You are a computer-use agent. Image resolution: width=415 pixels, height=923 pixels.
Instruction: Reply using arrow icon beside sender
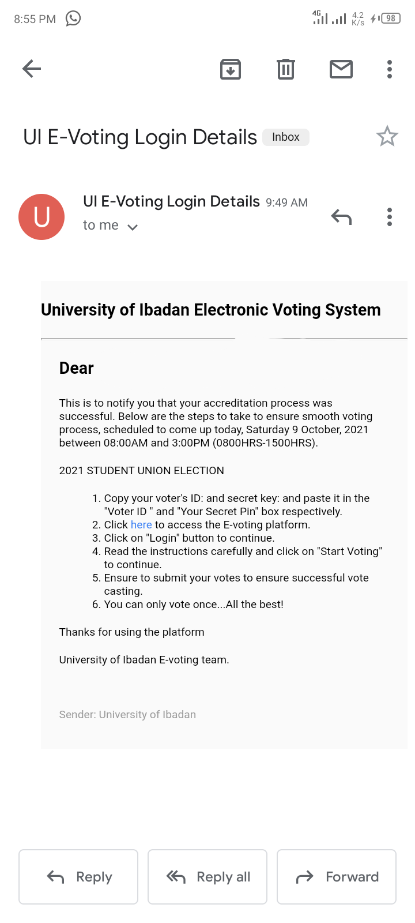(341, 217)
